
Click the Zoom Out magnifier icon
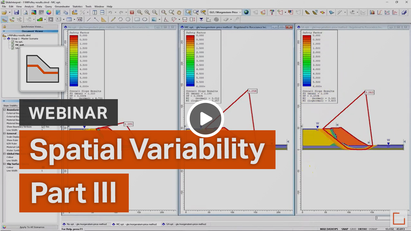click(x=154, y=12)
